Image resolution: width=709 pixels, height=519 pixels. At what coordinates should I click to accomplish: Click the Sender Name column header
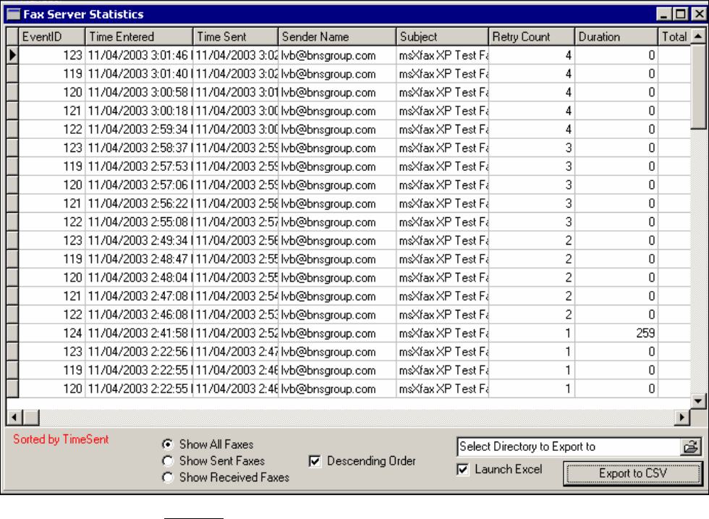click(x=337, y=37)
